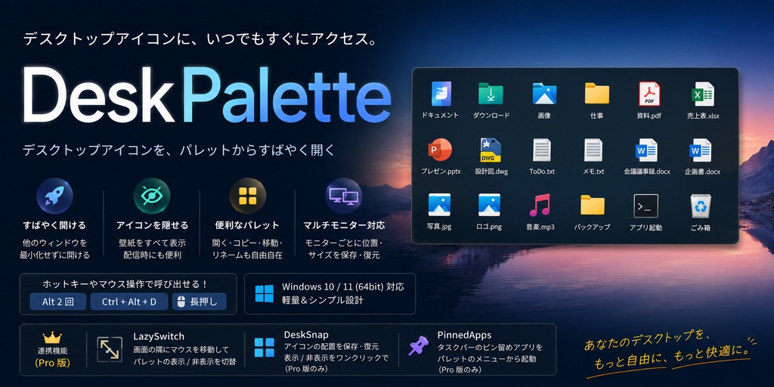Image resolution: width=774 pixels, height=387 pixels.
Task: Click the crossed-eye アイコンを隠せる icon
Action: coord(152,196)
